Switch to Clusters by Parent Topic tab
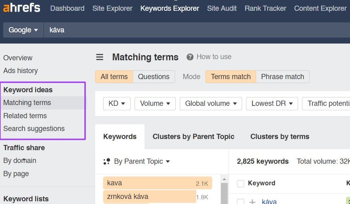This screenshot has width=350, height=204. [x=193, y=137]
